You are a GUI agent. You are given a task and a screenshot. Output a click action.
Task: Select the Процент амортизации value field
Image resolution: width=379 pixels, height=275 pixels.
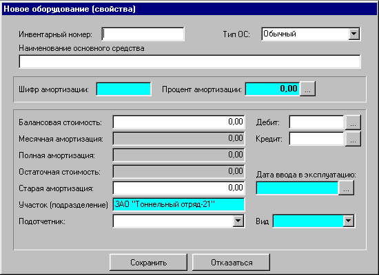[272, 89]
